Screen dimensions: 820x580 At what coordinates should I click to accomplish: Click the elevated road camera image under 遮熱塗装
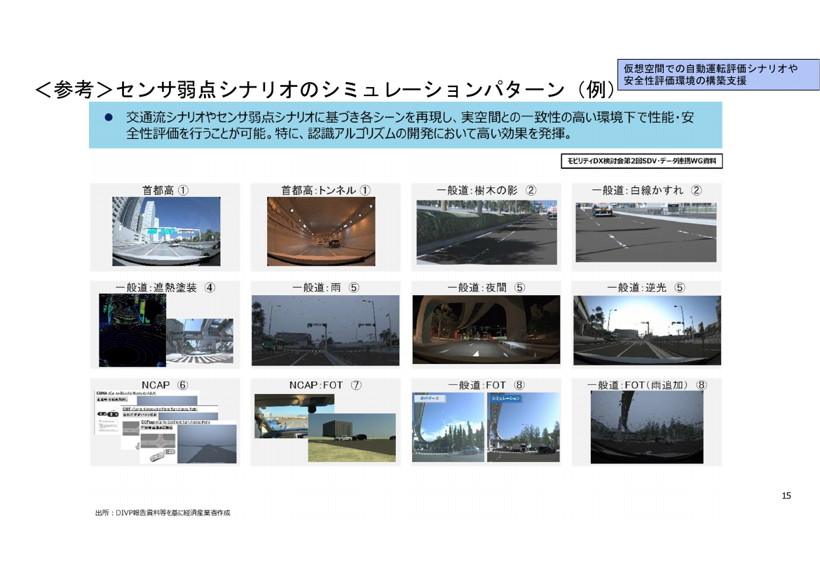(200, 342)
